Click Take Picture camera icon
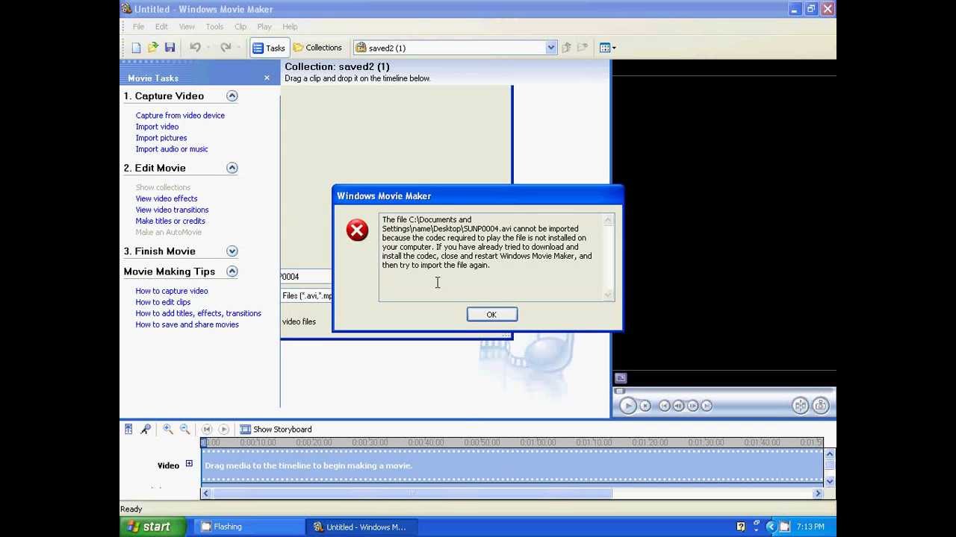This screenshot has height=537, width=956. tap(820, 406)
